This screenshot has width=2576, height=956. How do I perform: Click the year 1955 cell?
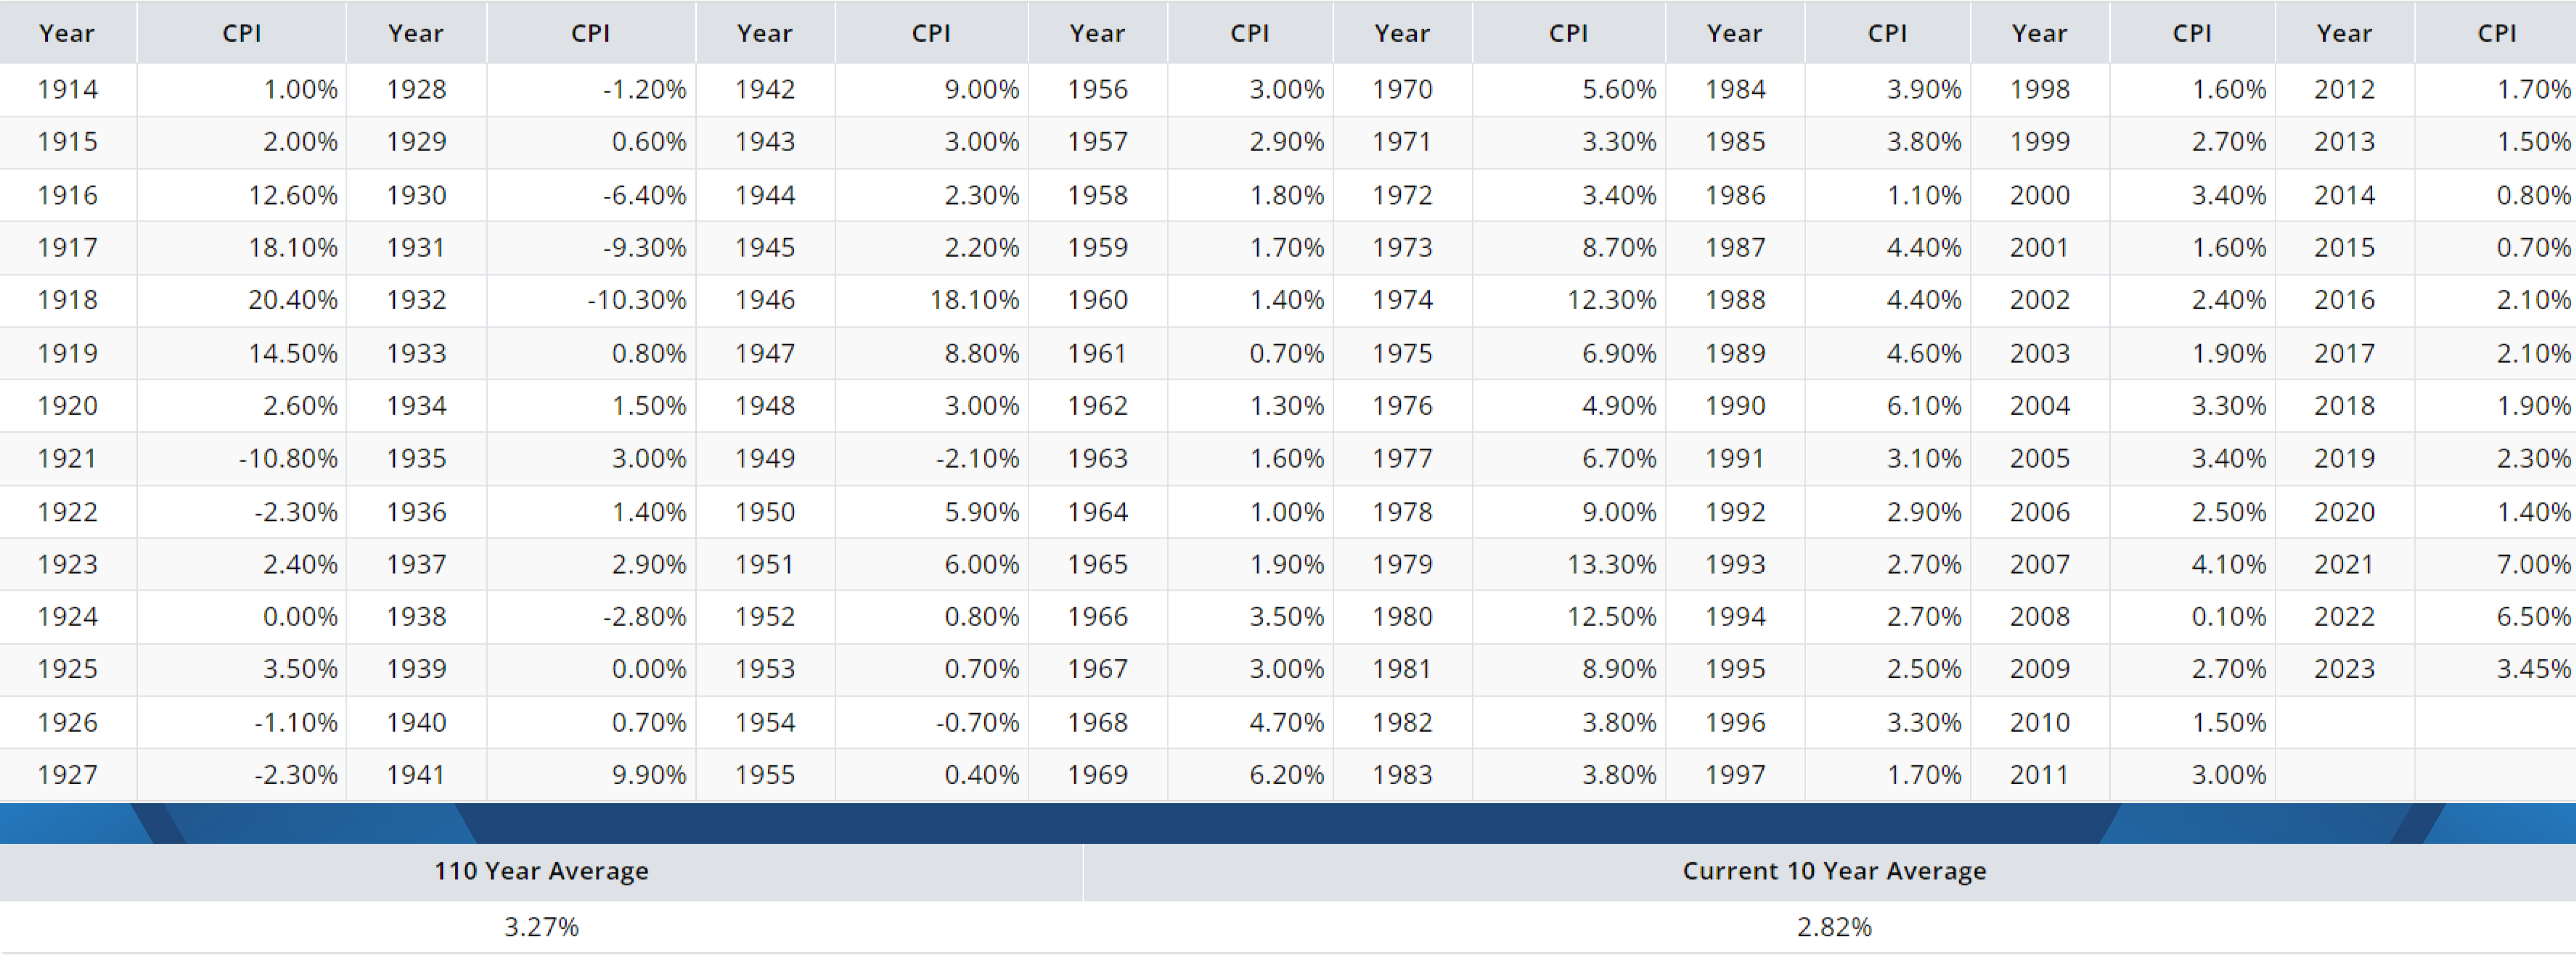pos(765,774)
